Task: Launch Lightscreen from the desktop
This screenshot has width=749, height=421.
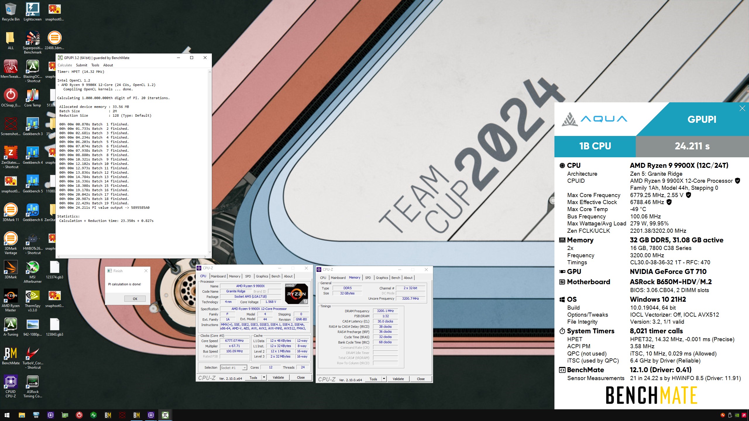Action: pyautogui.click(x=32, y=12)
